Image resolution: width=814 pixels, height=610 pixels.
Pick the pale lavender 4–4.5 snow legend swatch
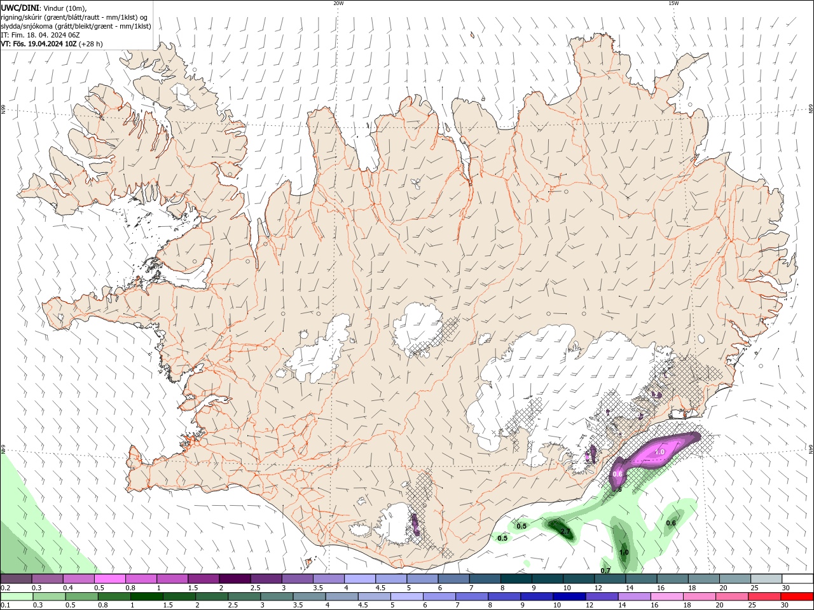360,579
